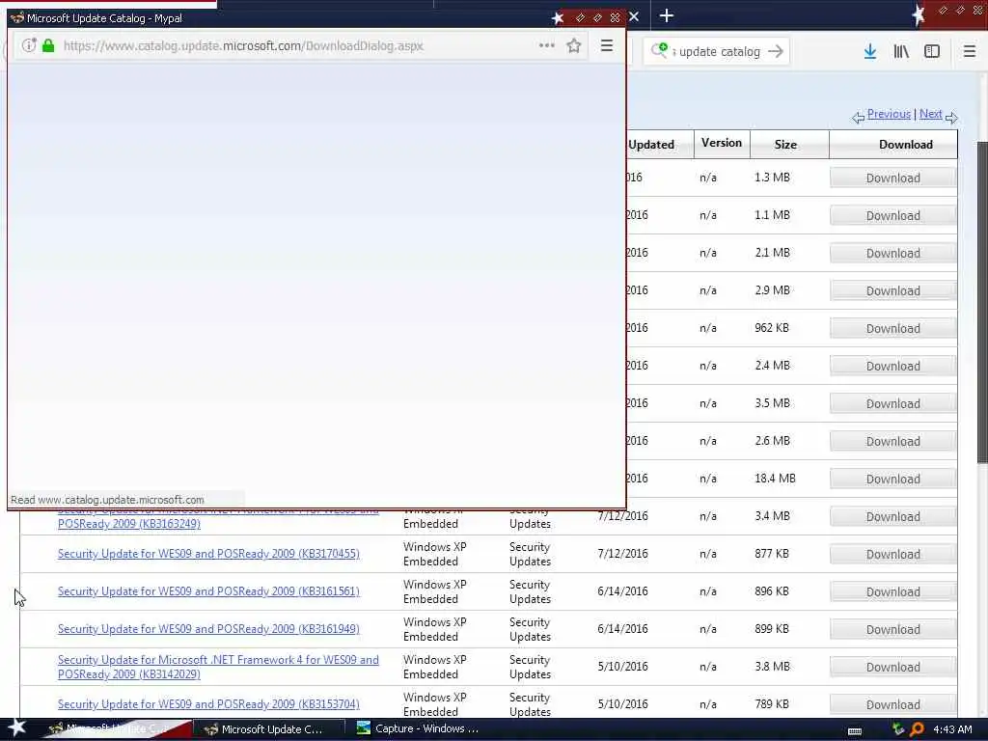Click the 4:43 AM system clock
This screenshot has height=741, width=988.
(952, 729)
